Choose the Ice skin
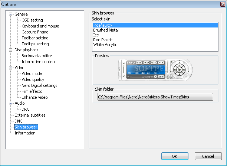 155,35
